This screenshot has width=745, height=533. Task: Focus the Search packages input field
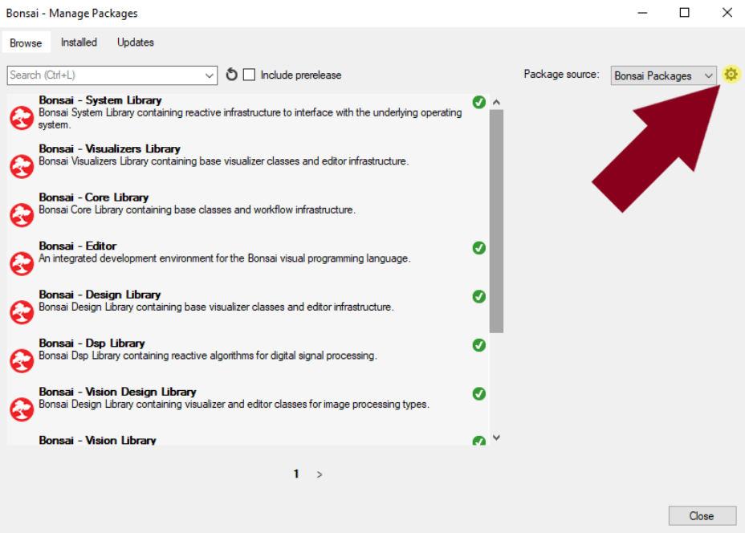pyautogui.click(x=104, y=75)
